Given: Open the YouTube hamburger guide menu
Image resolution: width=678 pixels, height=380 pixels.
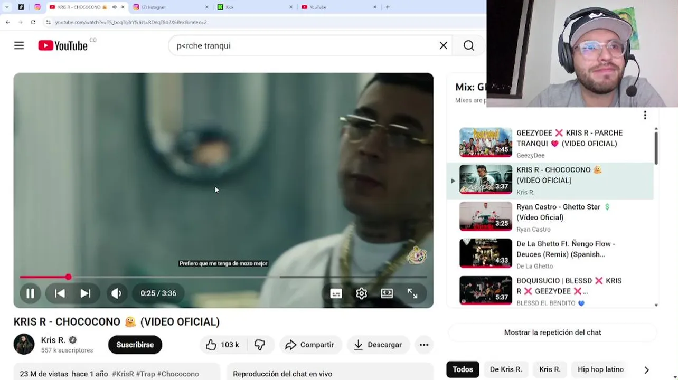Looking at the screenshot, I should 19,45.
